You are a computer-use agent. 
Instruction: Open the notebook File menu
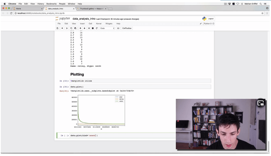[x=59, y=24]
